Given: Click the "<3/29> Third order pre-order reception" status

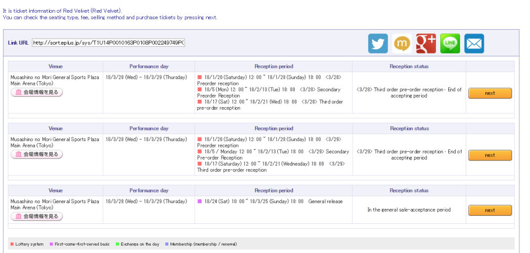Looking at the screenshot, I should click(409, 155).
